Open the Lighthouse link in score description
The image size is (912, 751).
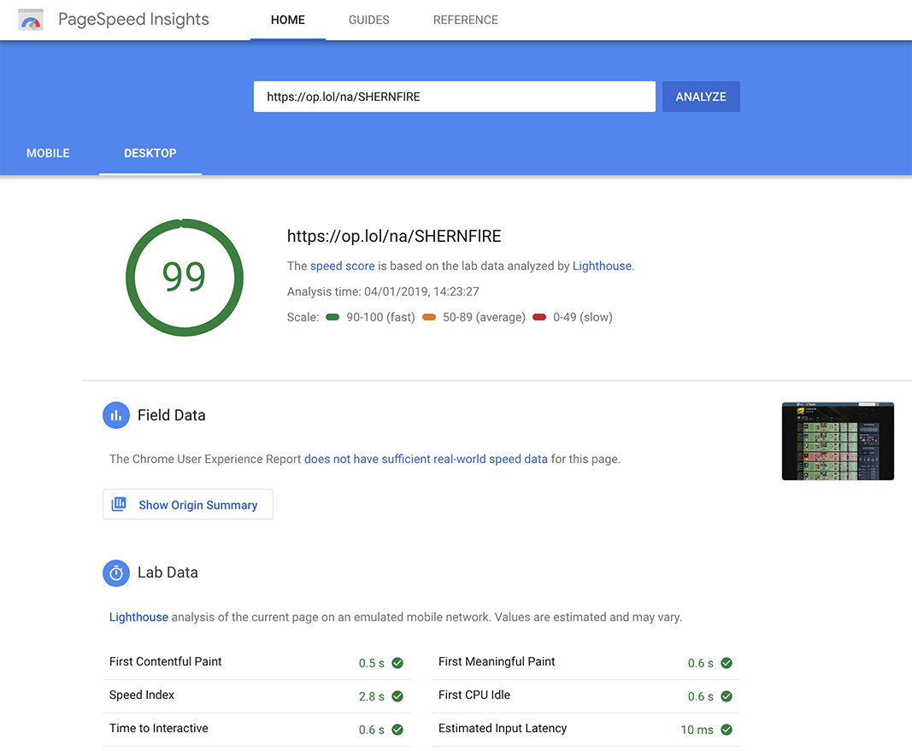602,267
